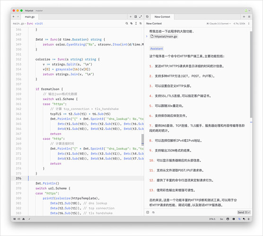The height and width of the screenshot is (236, 263).
Task: Click 'tcpTLS := t2.Sub(t1) + t6.Sub(t5)' line
Action: tap(80, 114)
